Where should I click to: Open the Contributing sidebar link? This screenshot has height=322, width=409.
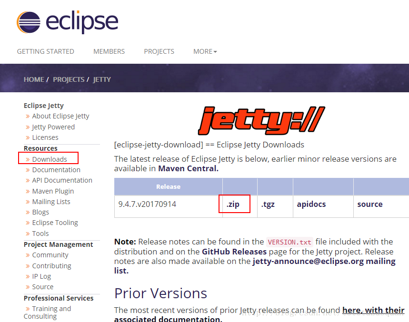tap(51, 266)
